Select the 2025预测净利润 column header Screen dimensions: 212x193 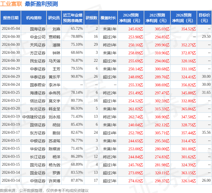point(157,18)
